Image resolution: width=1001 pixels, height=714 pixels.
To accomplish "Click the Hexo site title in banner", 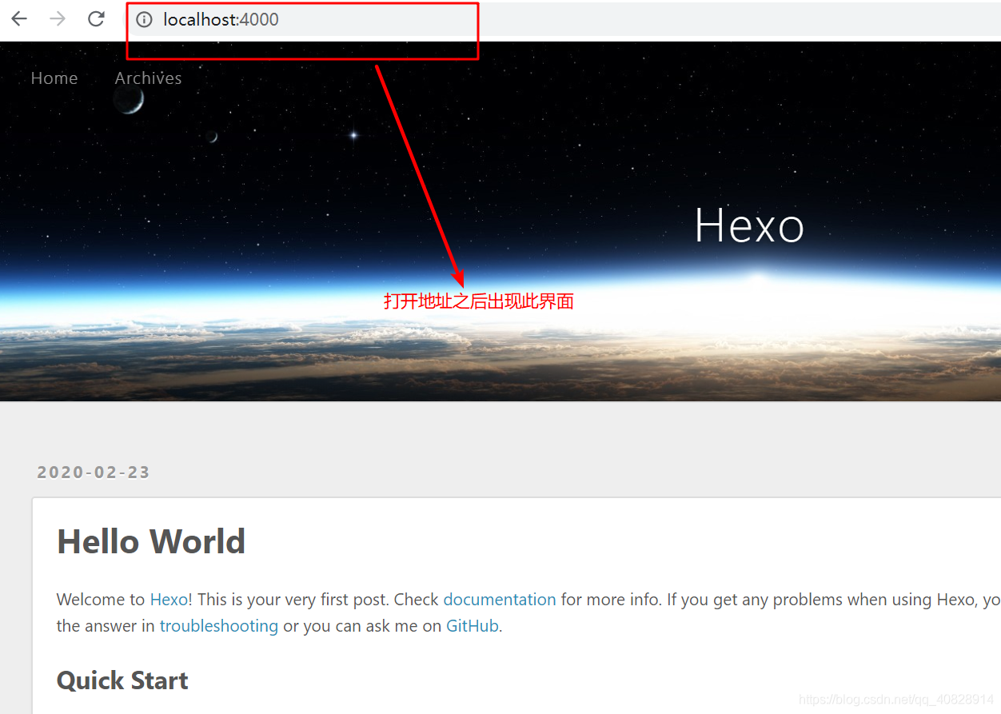I will pos(749,225).
